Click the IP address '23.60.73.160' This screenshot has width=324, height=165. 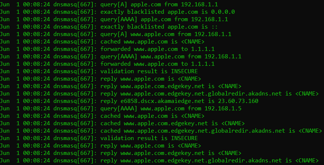(x=238, y=101)
